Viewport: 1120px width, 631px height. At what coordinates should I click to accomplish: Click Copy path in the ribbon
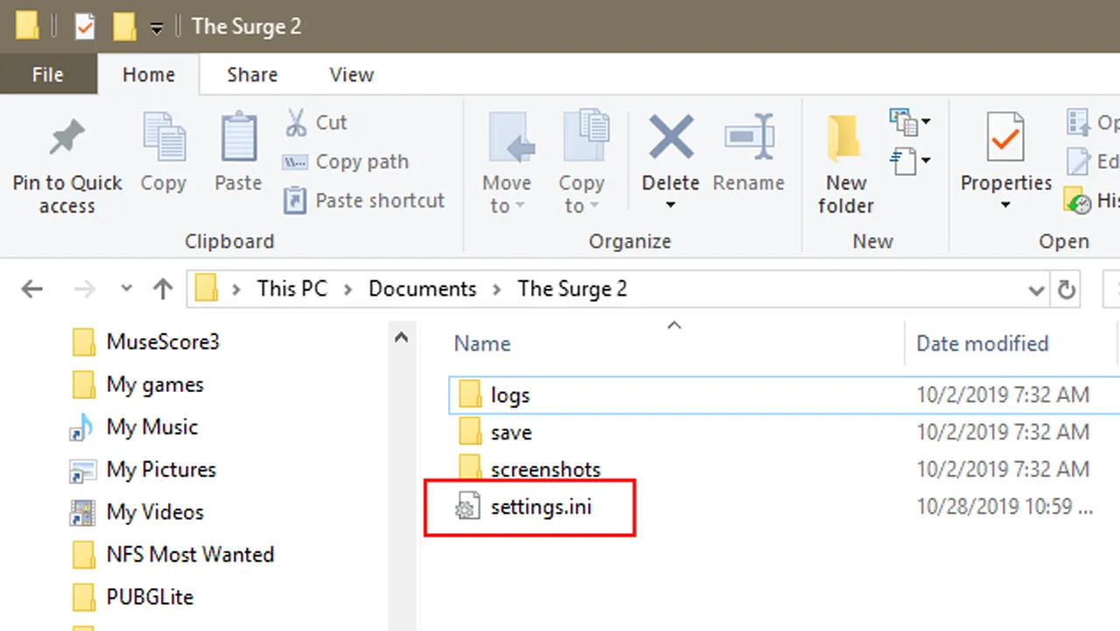click(346, 162)
